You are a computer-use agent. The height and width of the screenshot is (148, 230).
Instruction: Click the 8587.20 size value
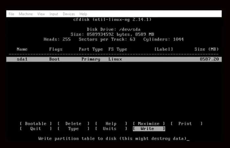tap(209, 59)
